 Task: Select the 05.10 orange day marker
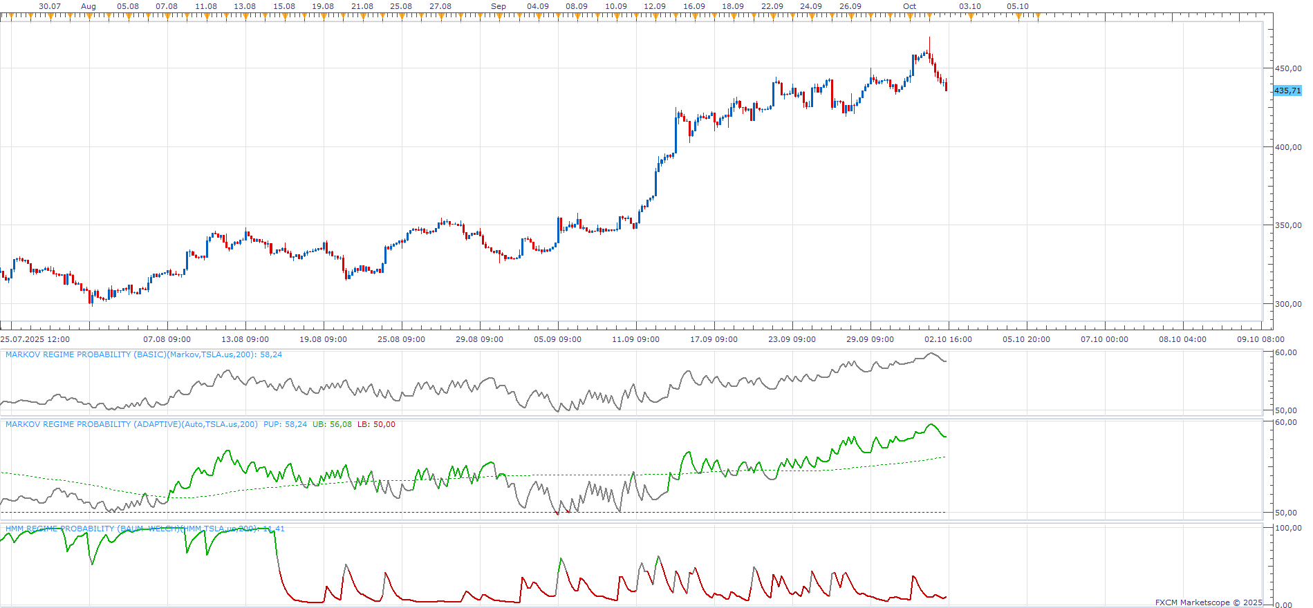1018,17
